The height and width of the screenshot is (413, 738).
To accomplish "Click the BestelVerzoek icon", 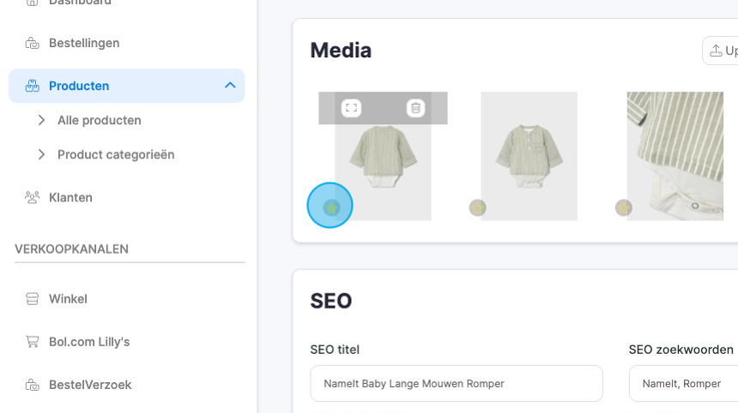I will (x=33, y=385).
